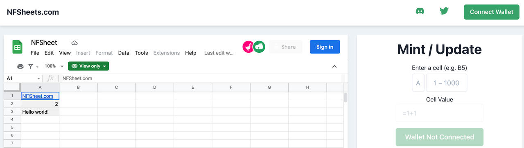
Task: Open the Twitter bird icon
Action: pos(444,11)
